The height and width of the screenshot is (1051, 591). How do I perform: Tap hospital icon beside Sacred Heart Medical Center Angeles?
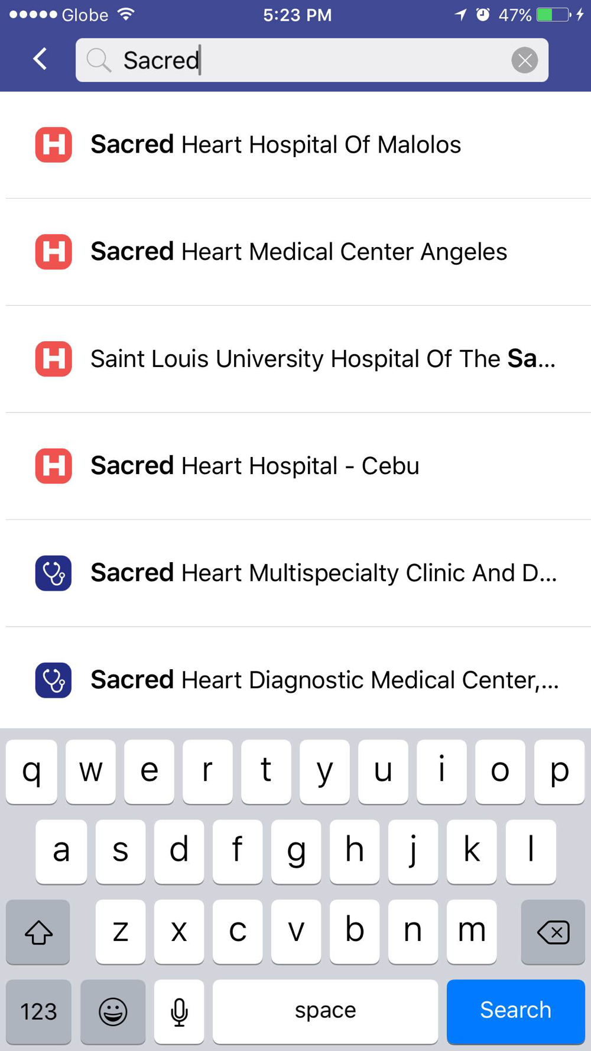click(53, 252)
